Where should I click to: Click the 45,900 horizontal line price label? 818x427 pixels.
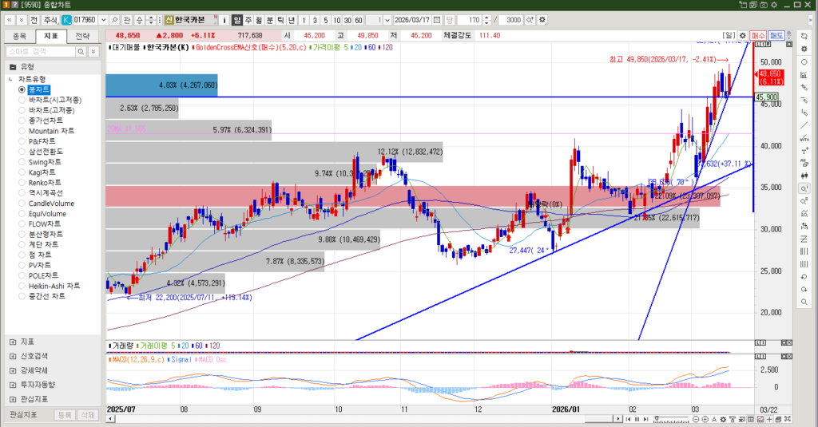click(x=766, y=97)
